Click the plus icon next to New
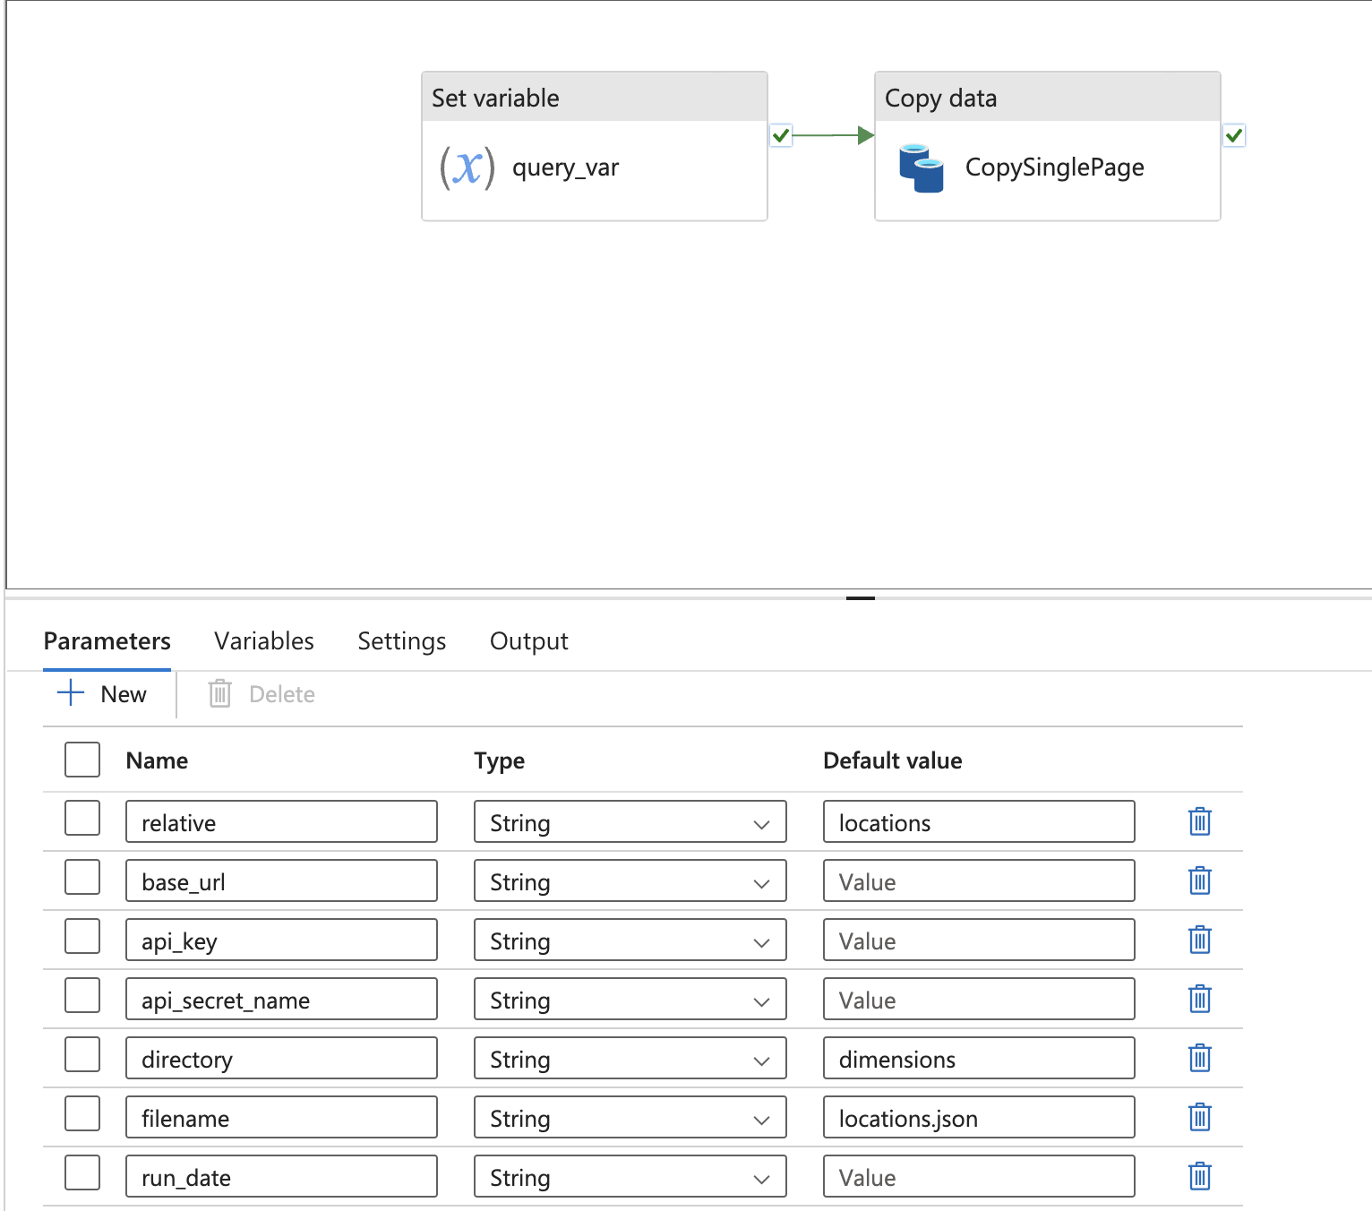The width and height of the screenshot is (1372, 1211). point(70,692)
